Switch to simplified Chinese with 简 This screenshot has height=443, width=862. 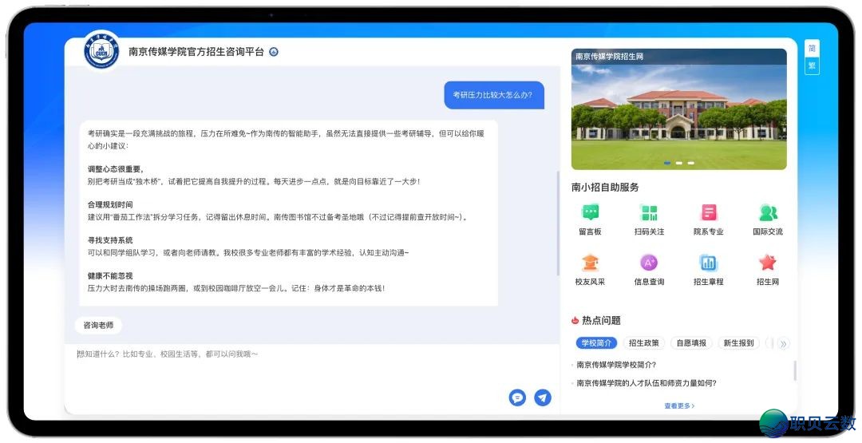point(812,49)
